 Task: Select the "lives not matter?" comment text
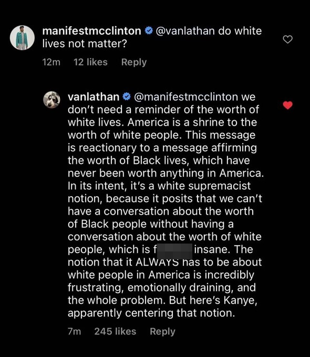tap(85, 44)
